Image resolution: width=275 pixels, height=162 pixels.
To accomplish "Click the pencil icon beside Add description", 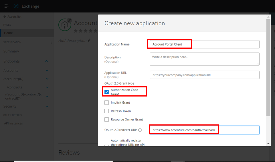I will click(89, 40).
